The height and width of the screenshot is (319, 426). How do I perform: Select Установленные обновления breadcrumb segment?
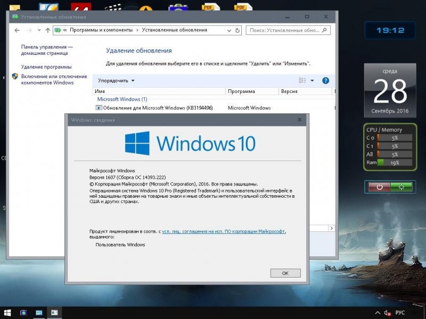click(x=175, y=30)
